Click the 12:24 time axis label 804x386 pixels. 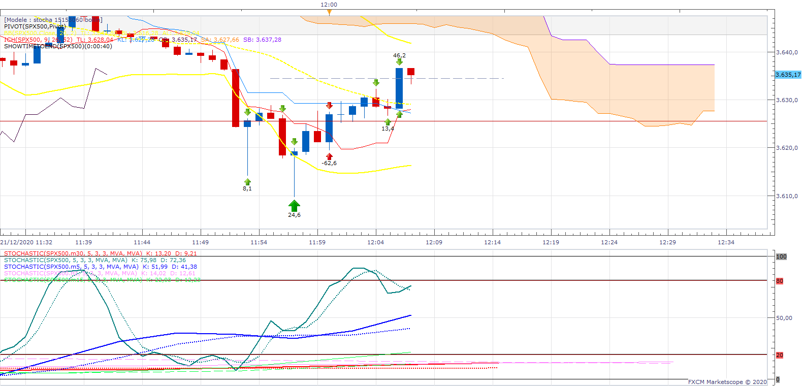pyautogui.click(x=609, y=242)
